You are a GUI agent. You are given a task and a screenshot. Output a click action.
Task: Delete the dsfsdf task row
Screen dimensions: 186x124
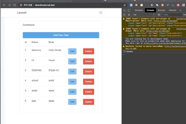[x=88, y=82]
